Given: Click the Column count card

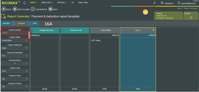Looking at the screenshot, I should click(191, 16).
